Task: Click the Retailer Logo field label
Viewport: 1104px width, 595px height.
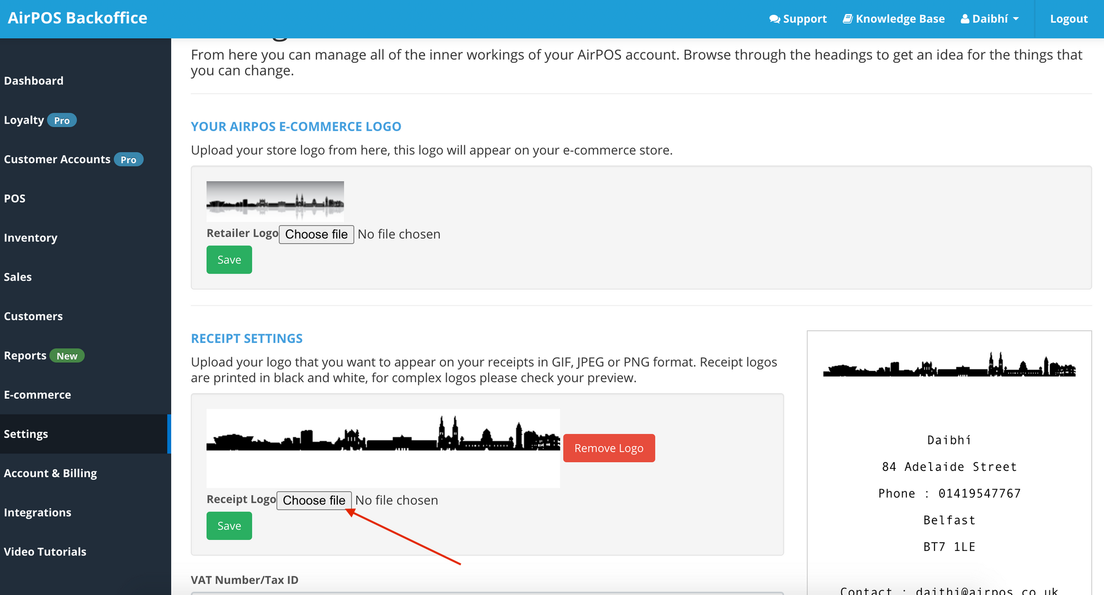Action: point(242,233)
